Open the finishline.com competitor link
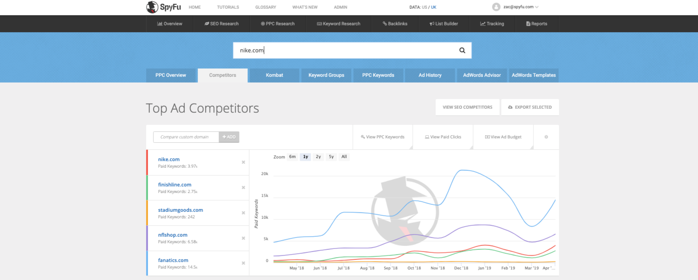698x280 pixels. 174,185
